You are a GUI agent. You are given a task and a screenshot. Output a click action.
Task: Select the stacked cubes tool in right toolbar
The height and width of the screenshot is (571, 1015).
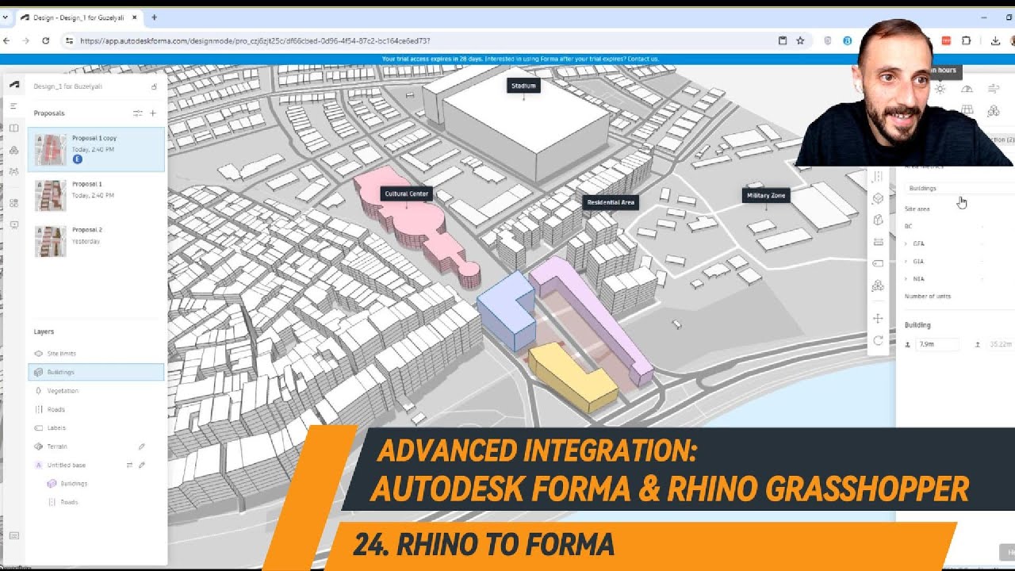coord(878,285)
